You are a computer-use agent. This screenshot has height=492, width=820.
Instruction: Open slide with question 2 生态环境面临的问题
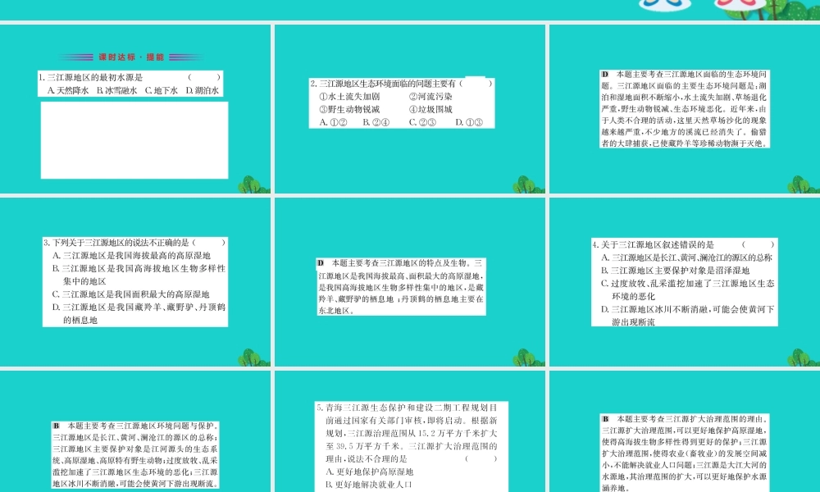coord(410,109)
